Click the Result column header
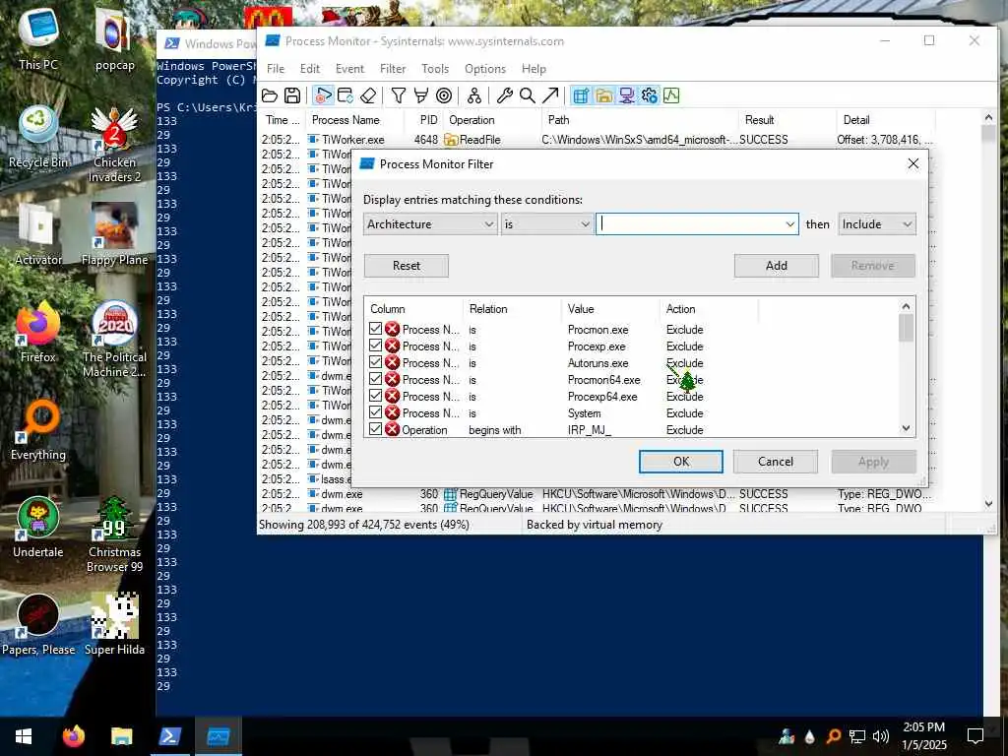This screenshot has height=756, width=1008. 787,119
